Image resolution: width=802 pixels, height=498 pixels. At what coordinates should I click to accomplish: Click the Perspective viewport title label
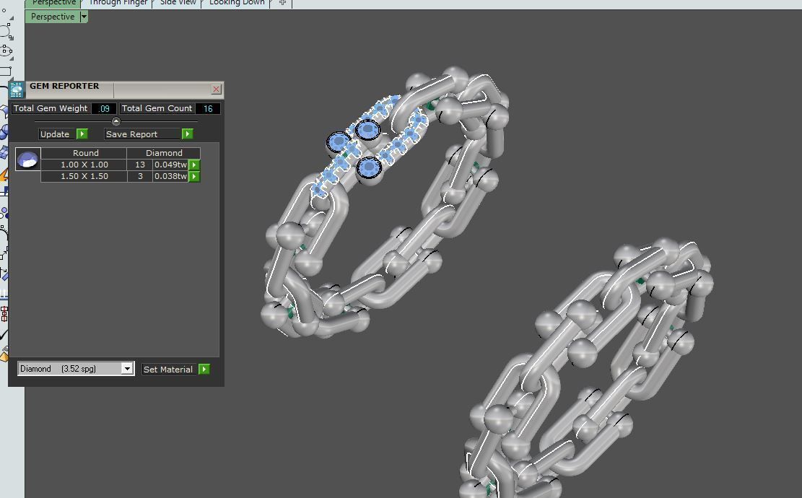coord(53,17)
